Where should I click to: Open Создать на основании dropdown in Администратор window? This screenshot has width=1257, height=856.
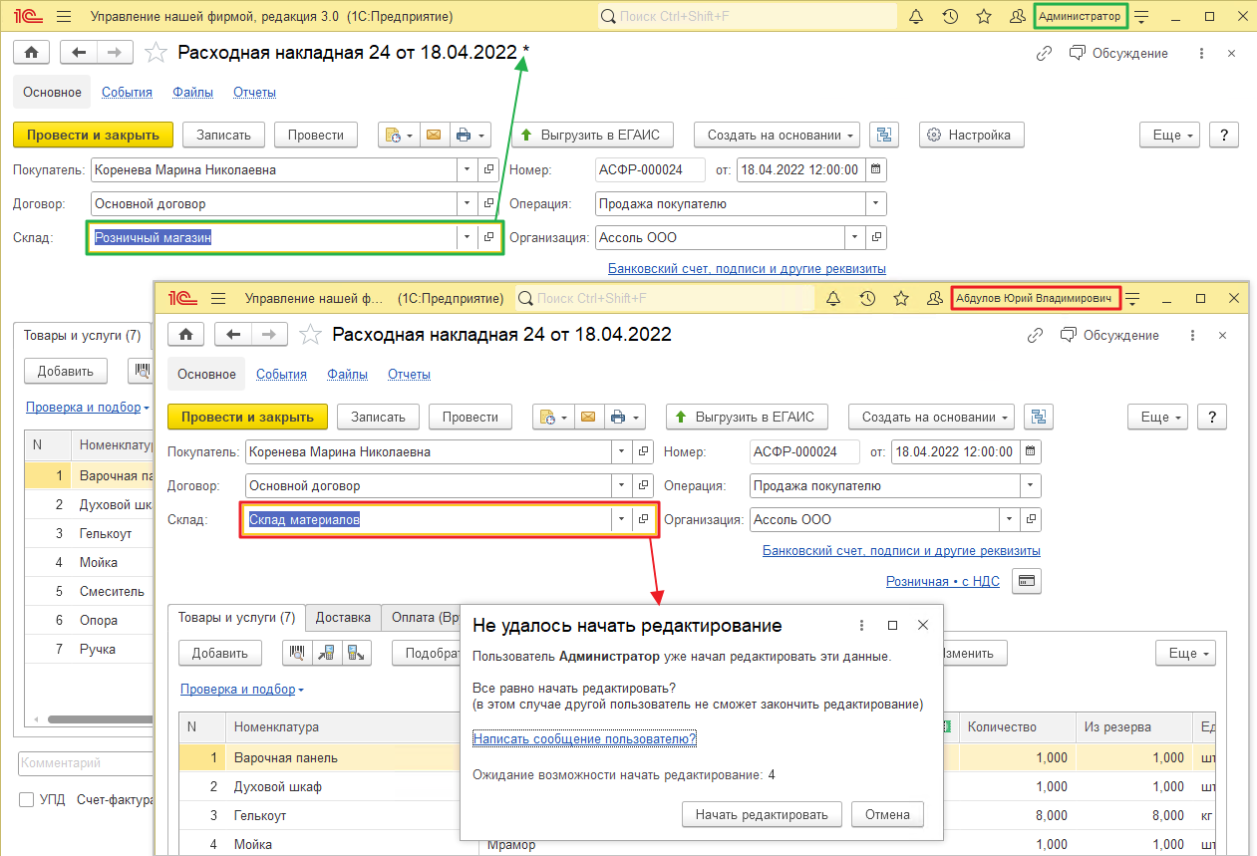click(778, 135)
